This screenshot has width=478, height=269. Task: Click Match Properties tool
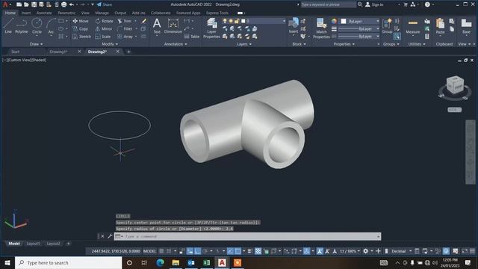(x=321, y=28)
